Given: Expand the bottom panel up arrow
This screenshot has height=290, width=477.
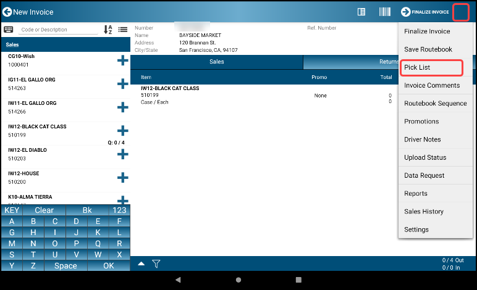Looking at the screenshot, I should 141,263.
